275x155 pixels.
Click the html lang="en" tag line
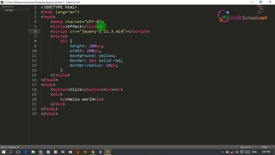[60, 12]
